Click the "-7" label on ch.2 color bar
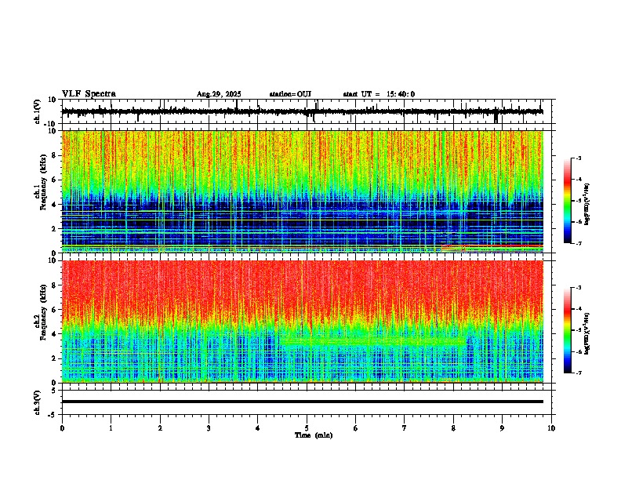The height and width of the screenshot is (480, 621). coord(578,373)
